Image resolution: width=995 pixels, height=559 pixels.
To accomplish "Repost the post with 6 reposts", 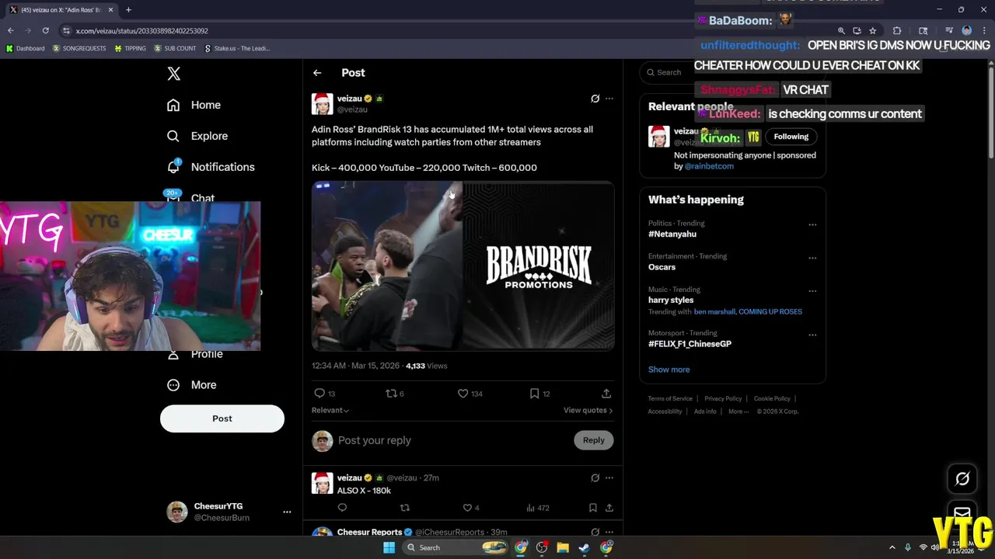I will point(395,394).
